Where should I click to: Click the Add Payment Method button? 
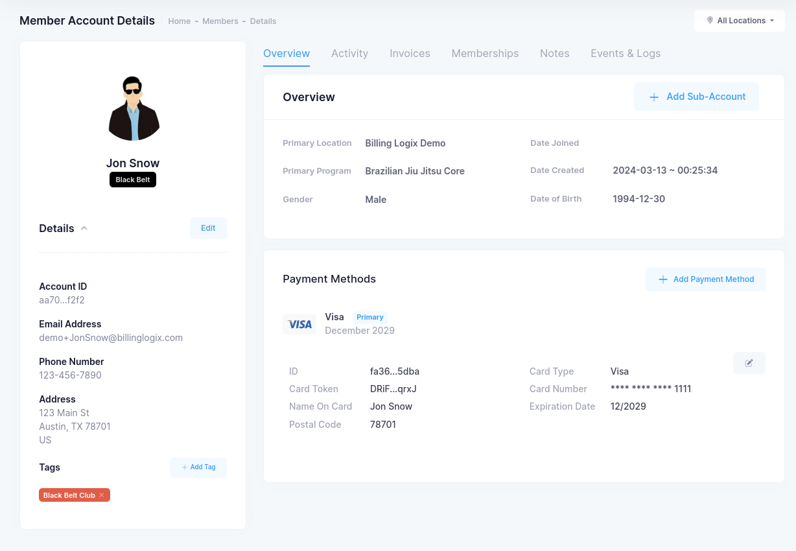(705, 279)
